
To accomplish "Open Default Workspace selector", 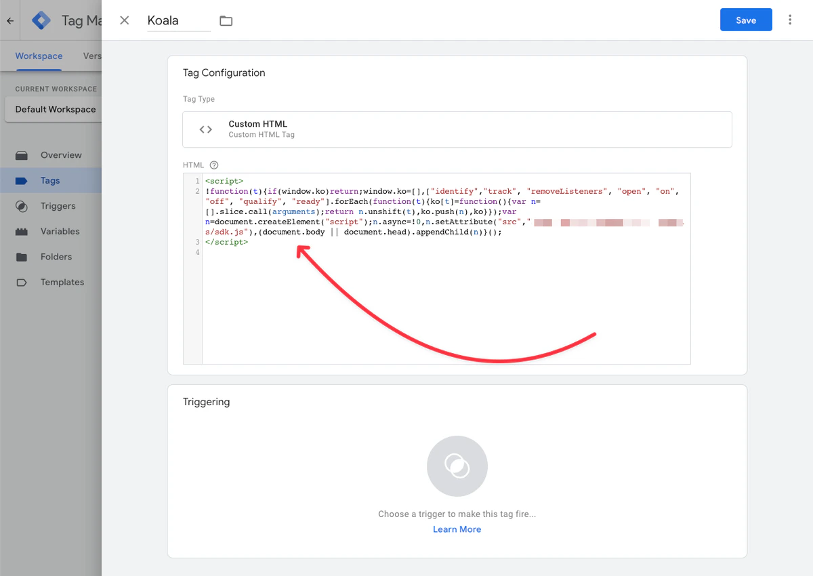I will coord(54,109).
